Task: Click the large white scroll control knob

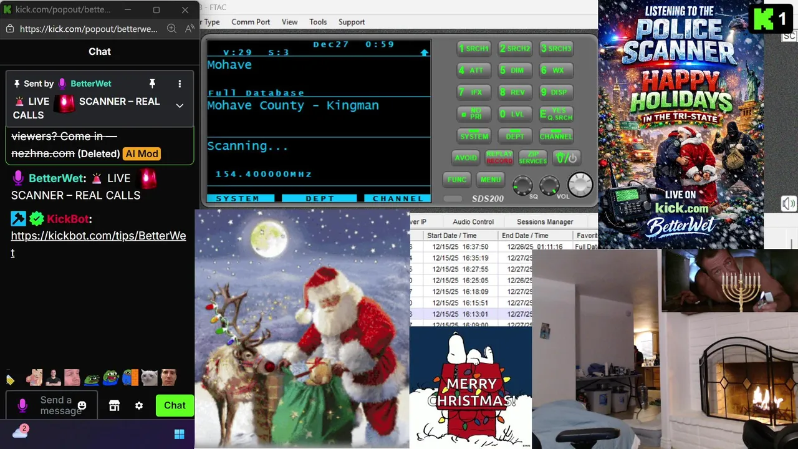Action: (580, 185)
